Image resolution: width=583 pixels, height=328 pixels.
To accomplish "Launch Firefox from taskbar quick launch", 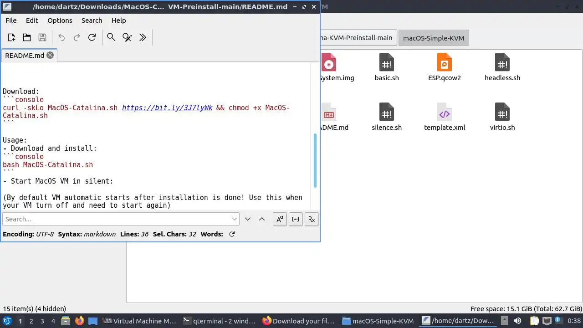I will (x=79, y=321).
